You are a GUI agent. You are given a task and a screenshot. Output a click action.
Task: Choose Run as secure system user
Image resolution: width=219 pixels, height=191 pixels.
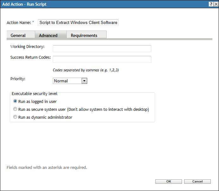point(15,109)
